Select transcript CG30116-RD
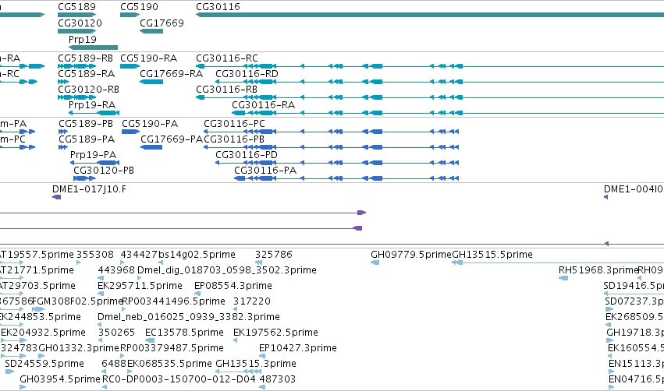This screenshot has width=664, height=391. pos(247,73)
